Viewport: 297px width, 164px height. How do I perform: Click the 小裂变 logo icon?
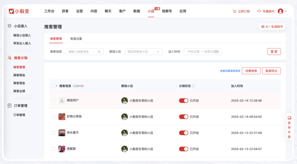click(11, 11)
